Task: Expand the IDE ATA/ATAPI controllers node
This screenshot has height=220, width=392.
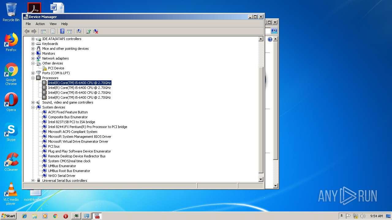Action: pyautogui.click(x=33, y=39)
